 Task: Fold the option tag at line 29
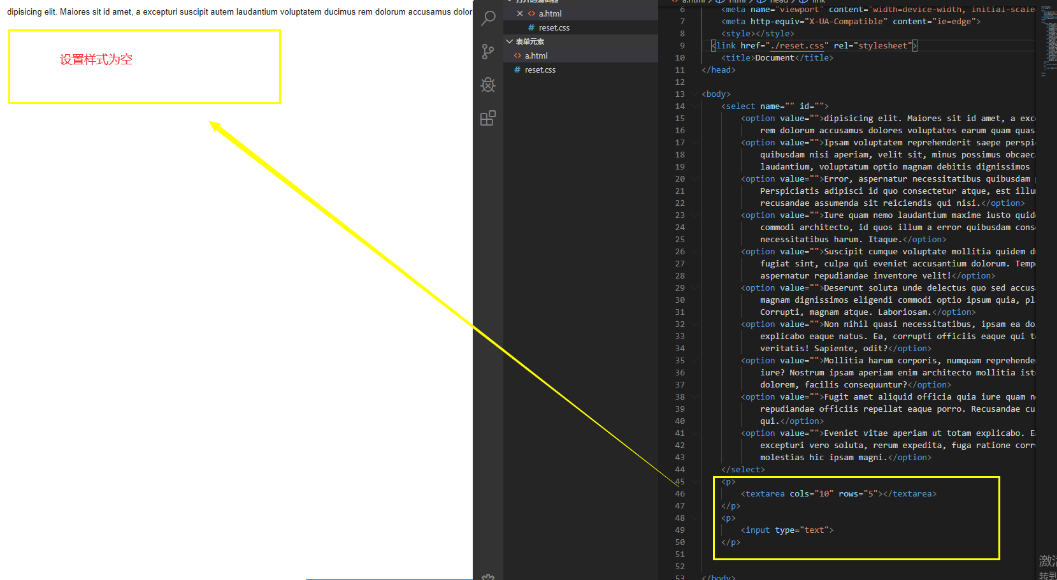[x=695, y=287]
